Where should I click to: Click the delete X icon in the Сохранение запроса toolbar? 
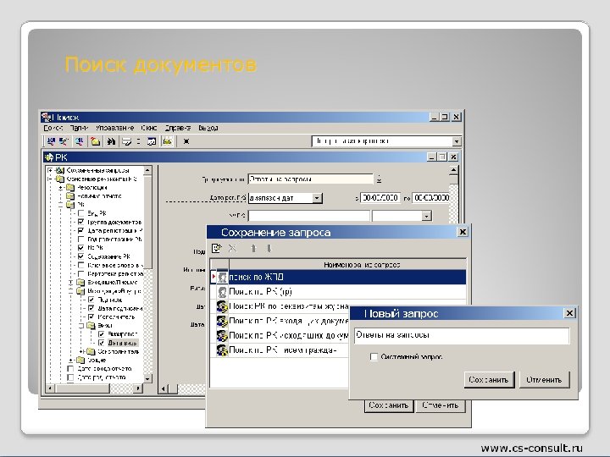pos(233,248)
